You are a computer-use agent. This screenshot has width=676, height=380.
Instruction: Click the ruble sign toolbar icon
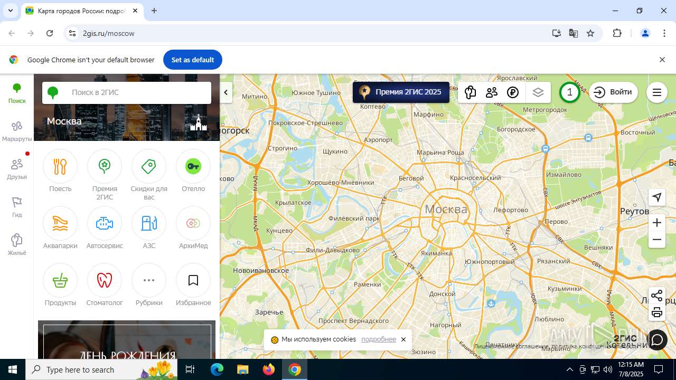tap(513, 92)
